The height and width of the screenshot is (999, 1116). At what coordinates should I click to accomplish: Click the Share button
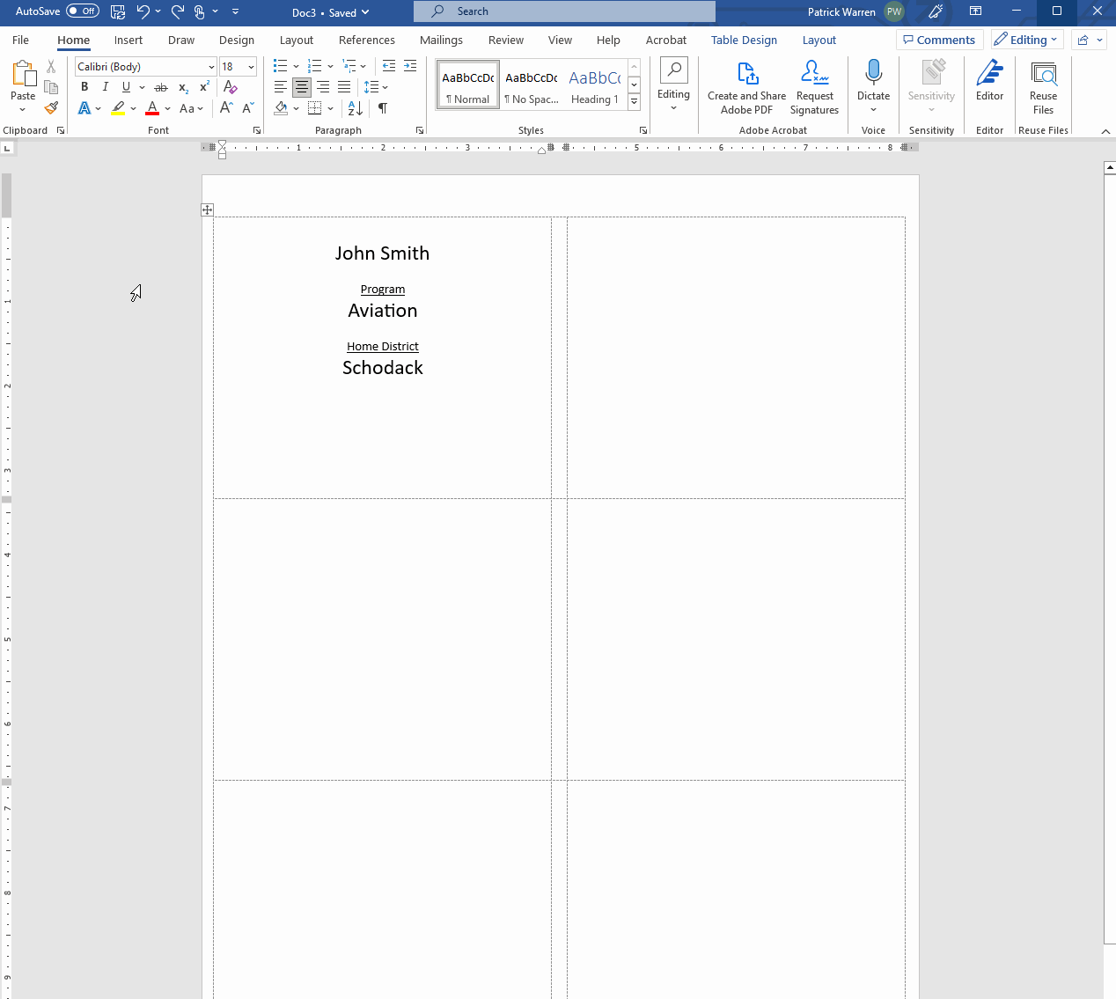click(x=1089, y=40)
